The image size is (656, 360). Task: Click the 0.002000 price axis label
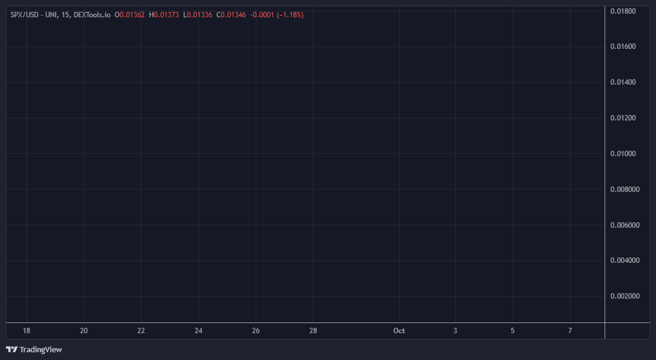tap(624, 297)
